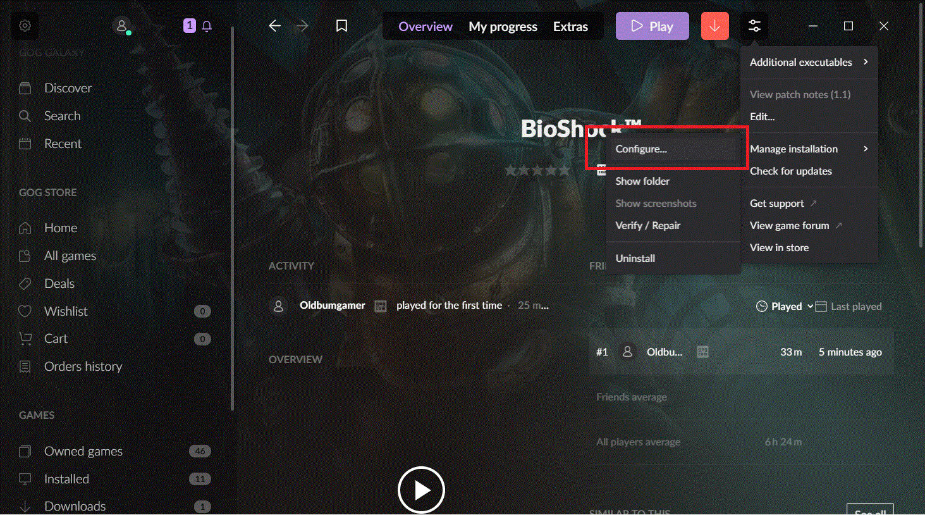The width and height of the screenshot is (925, 515).
Task: Select Uninstall from the submenu
Action: [x=673, y=258]
